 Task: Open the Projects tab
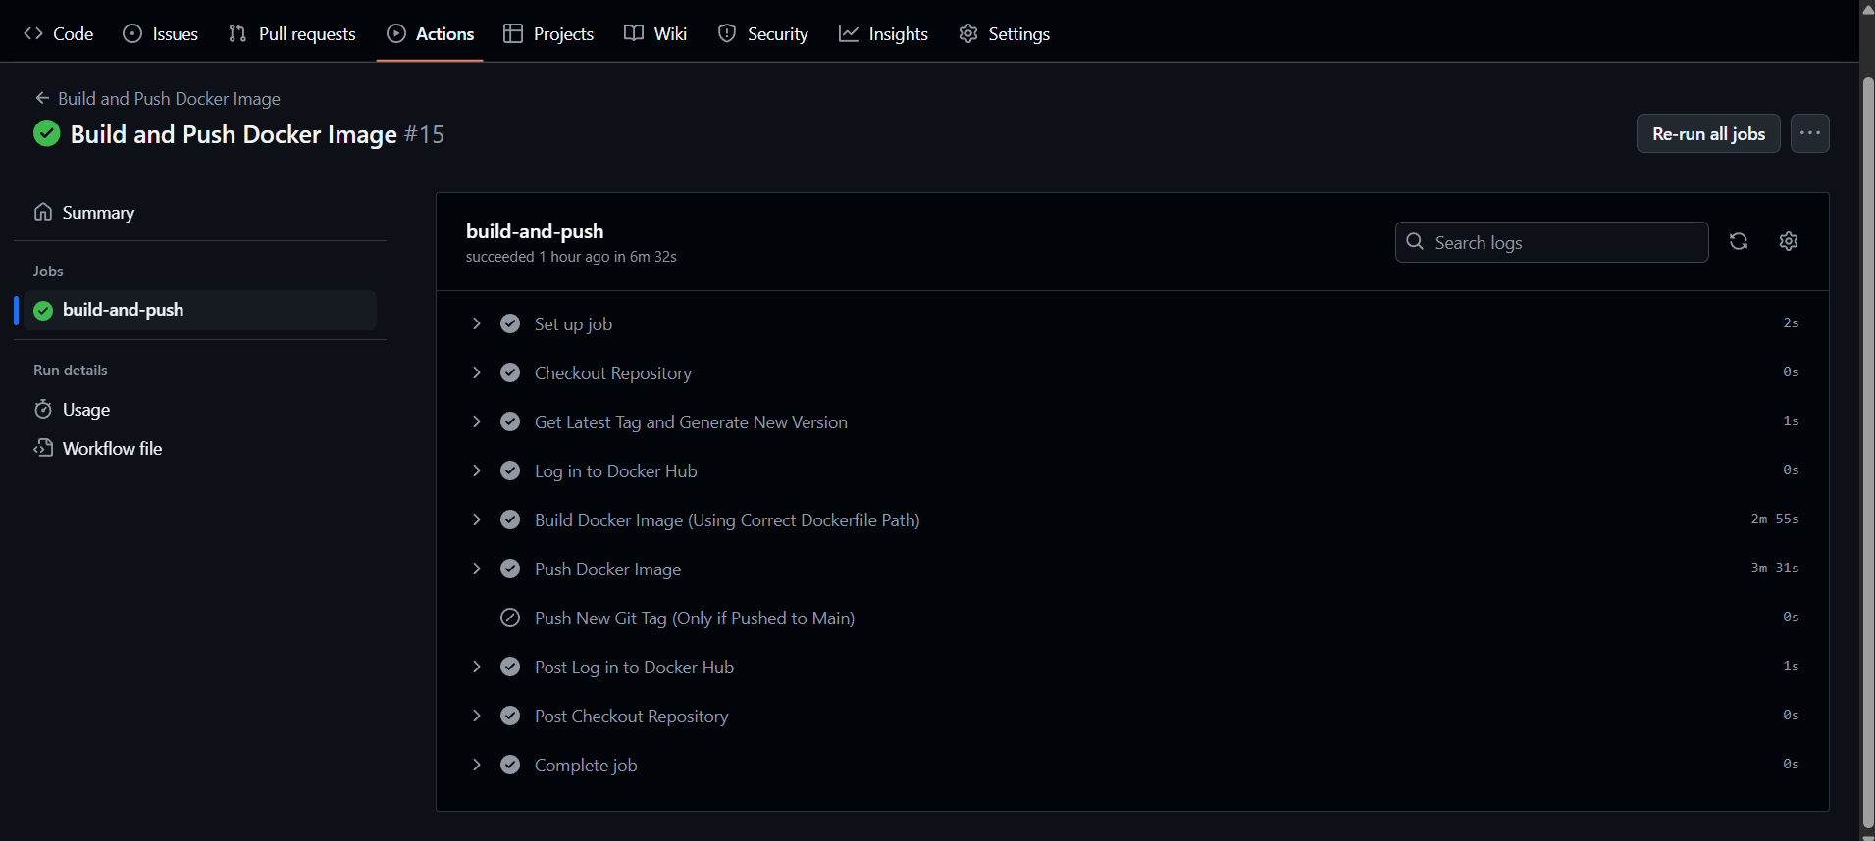[548, 33]
